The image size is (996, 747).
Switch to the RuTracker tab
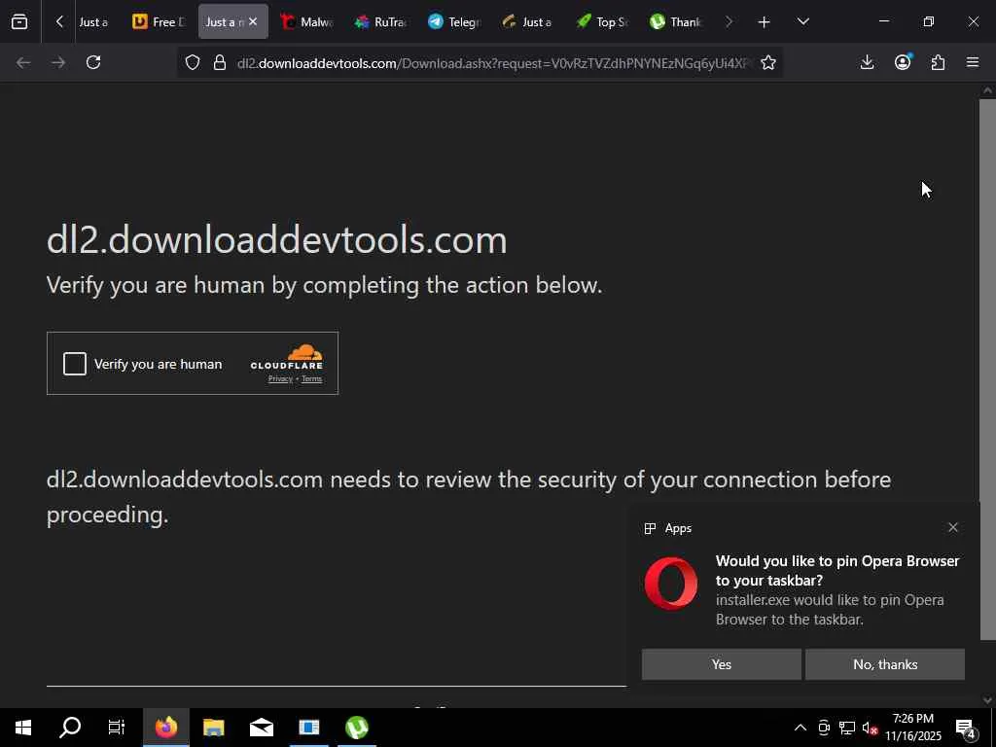380,21
